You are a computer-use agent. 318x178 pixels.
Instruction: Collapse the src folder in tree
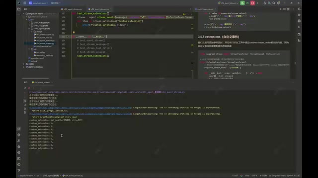click(x=26, y=20)
